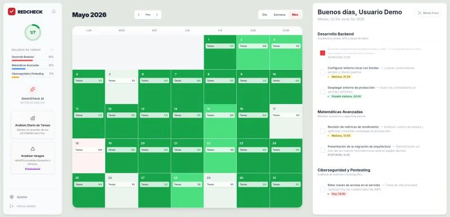Open notifications bell

[x=53, y=11]
